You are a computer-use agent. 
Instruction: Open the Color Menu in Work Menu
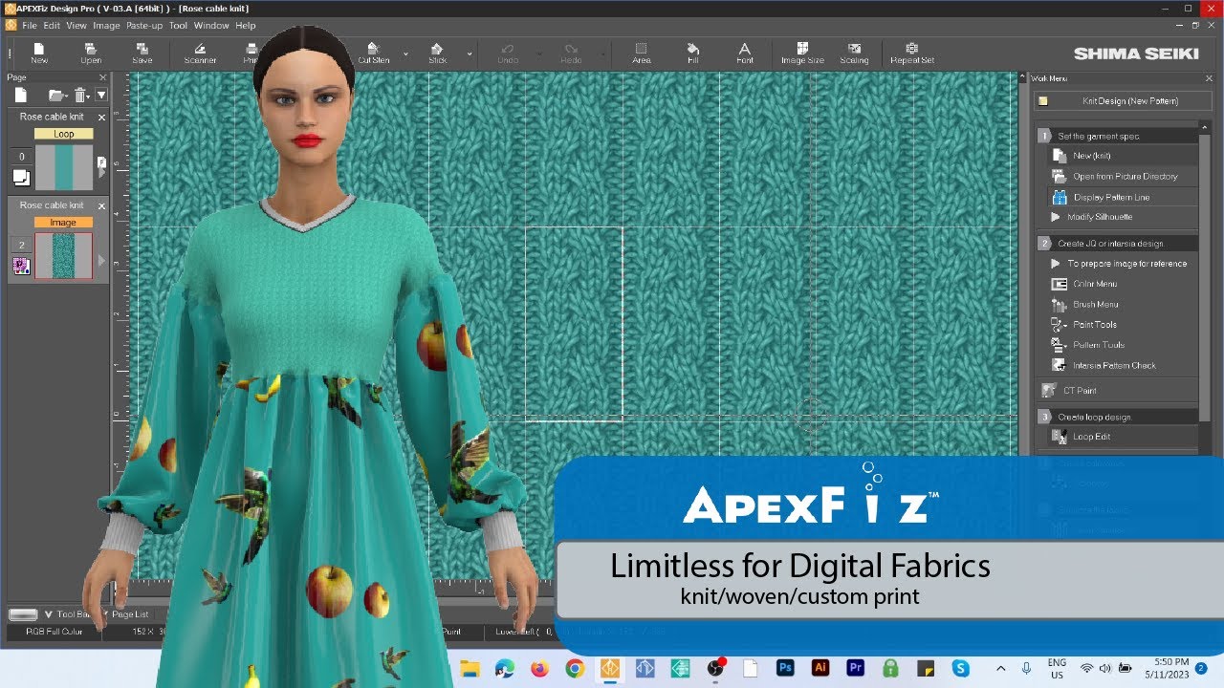(1094, 284)
